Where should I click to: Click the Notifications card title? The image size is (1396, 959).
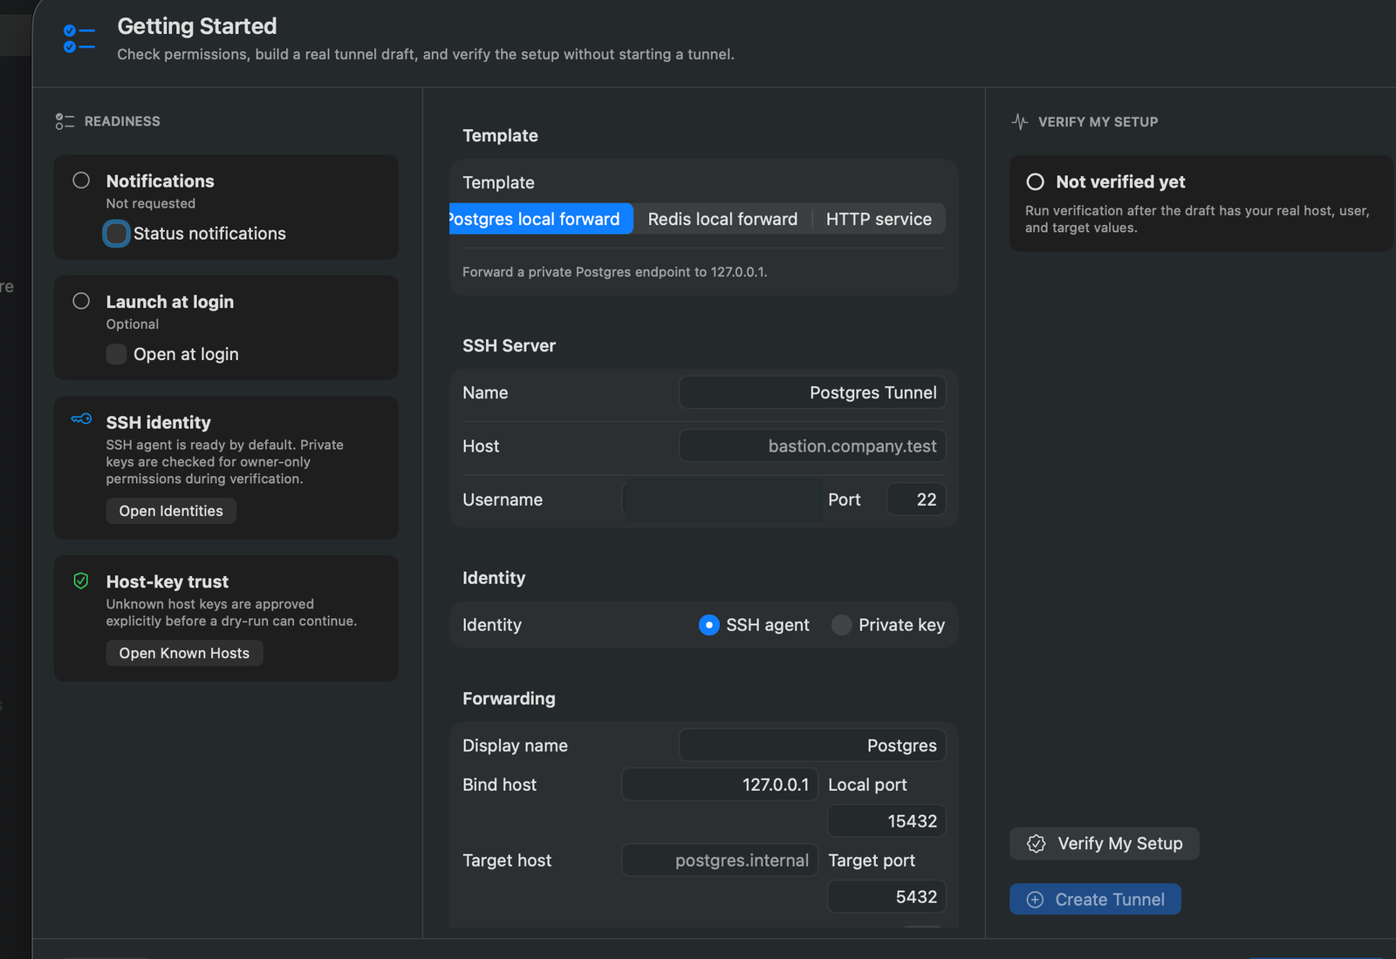coord(160,181)
